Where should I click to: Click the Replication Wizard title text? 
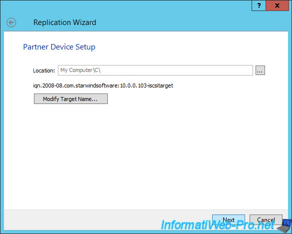coord(65,22)
